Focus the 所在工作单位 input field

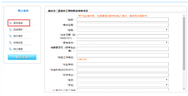123,55
